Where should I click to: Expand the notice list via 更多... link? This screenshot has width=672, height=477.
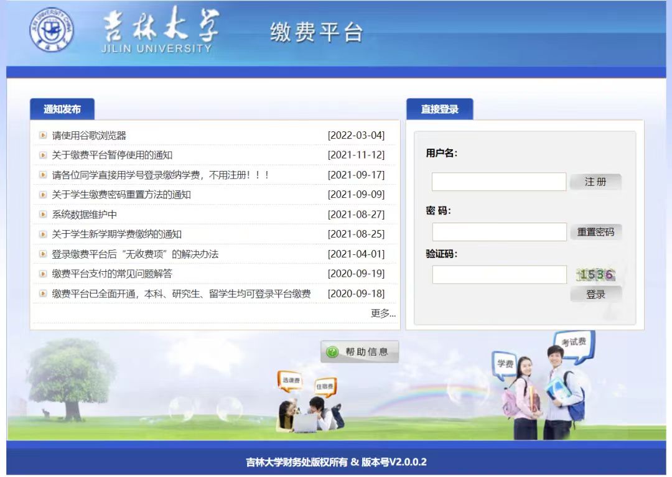click(383, 313)
